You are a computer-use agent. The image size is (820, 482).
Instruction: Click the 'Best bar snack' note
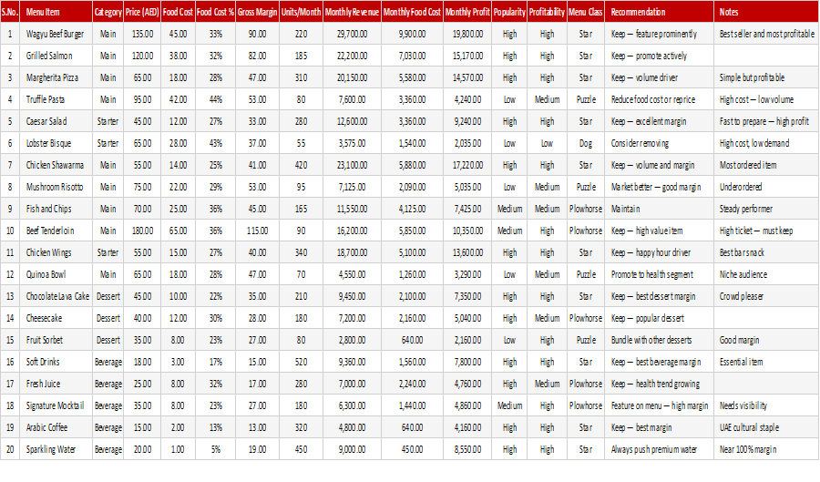point(766,252)
